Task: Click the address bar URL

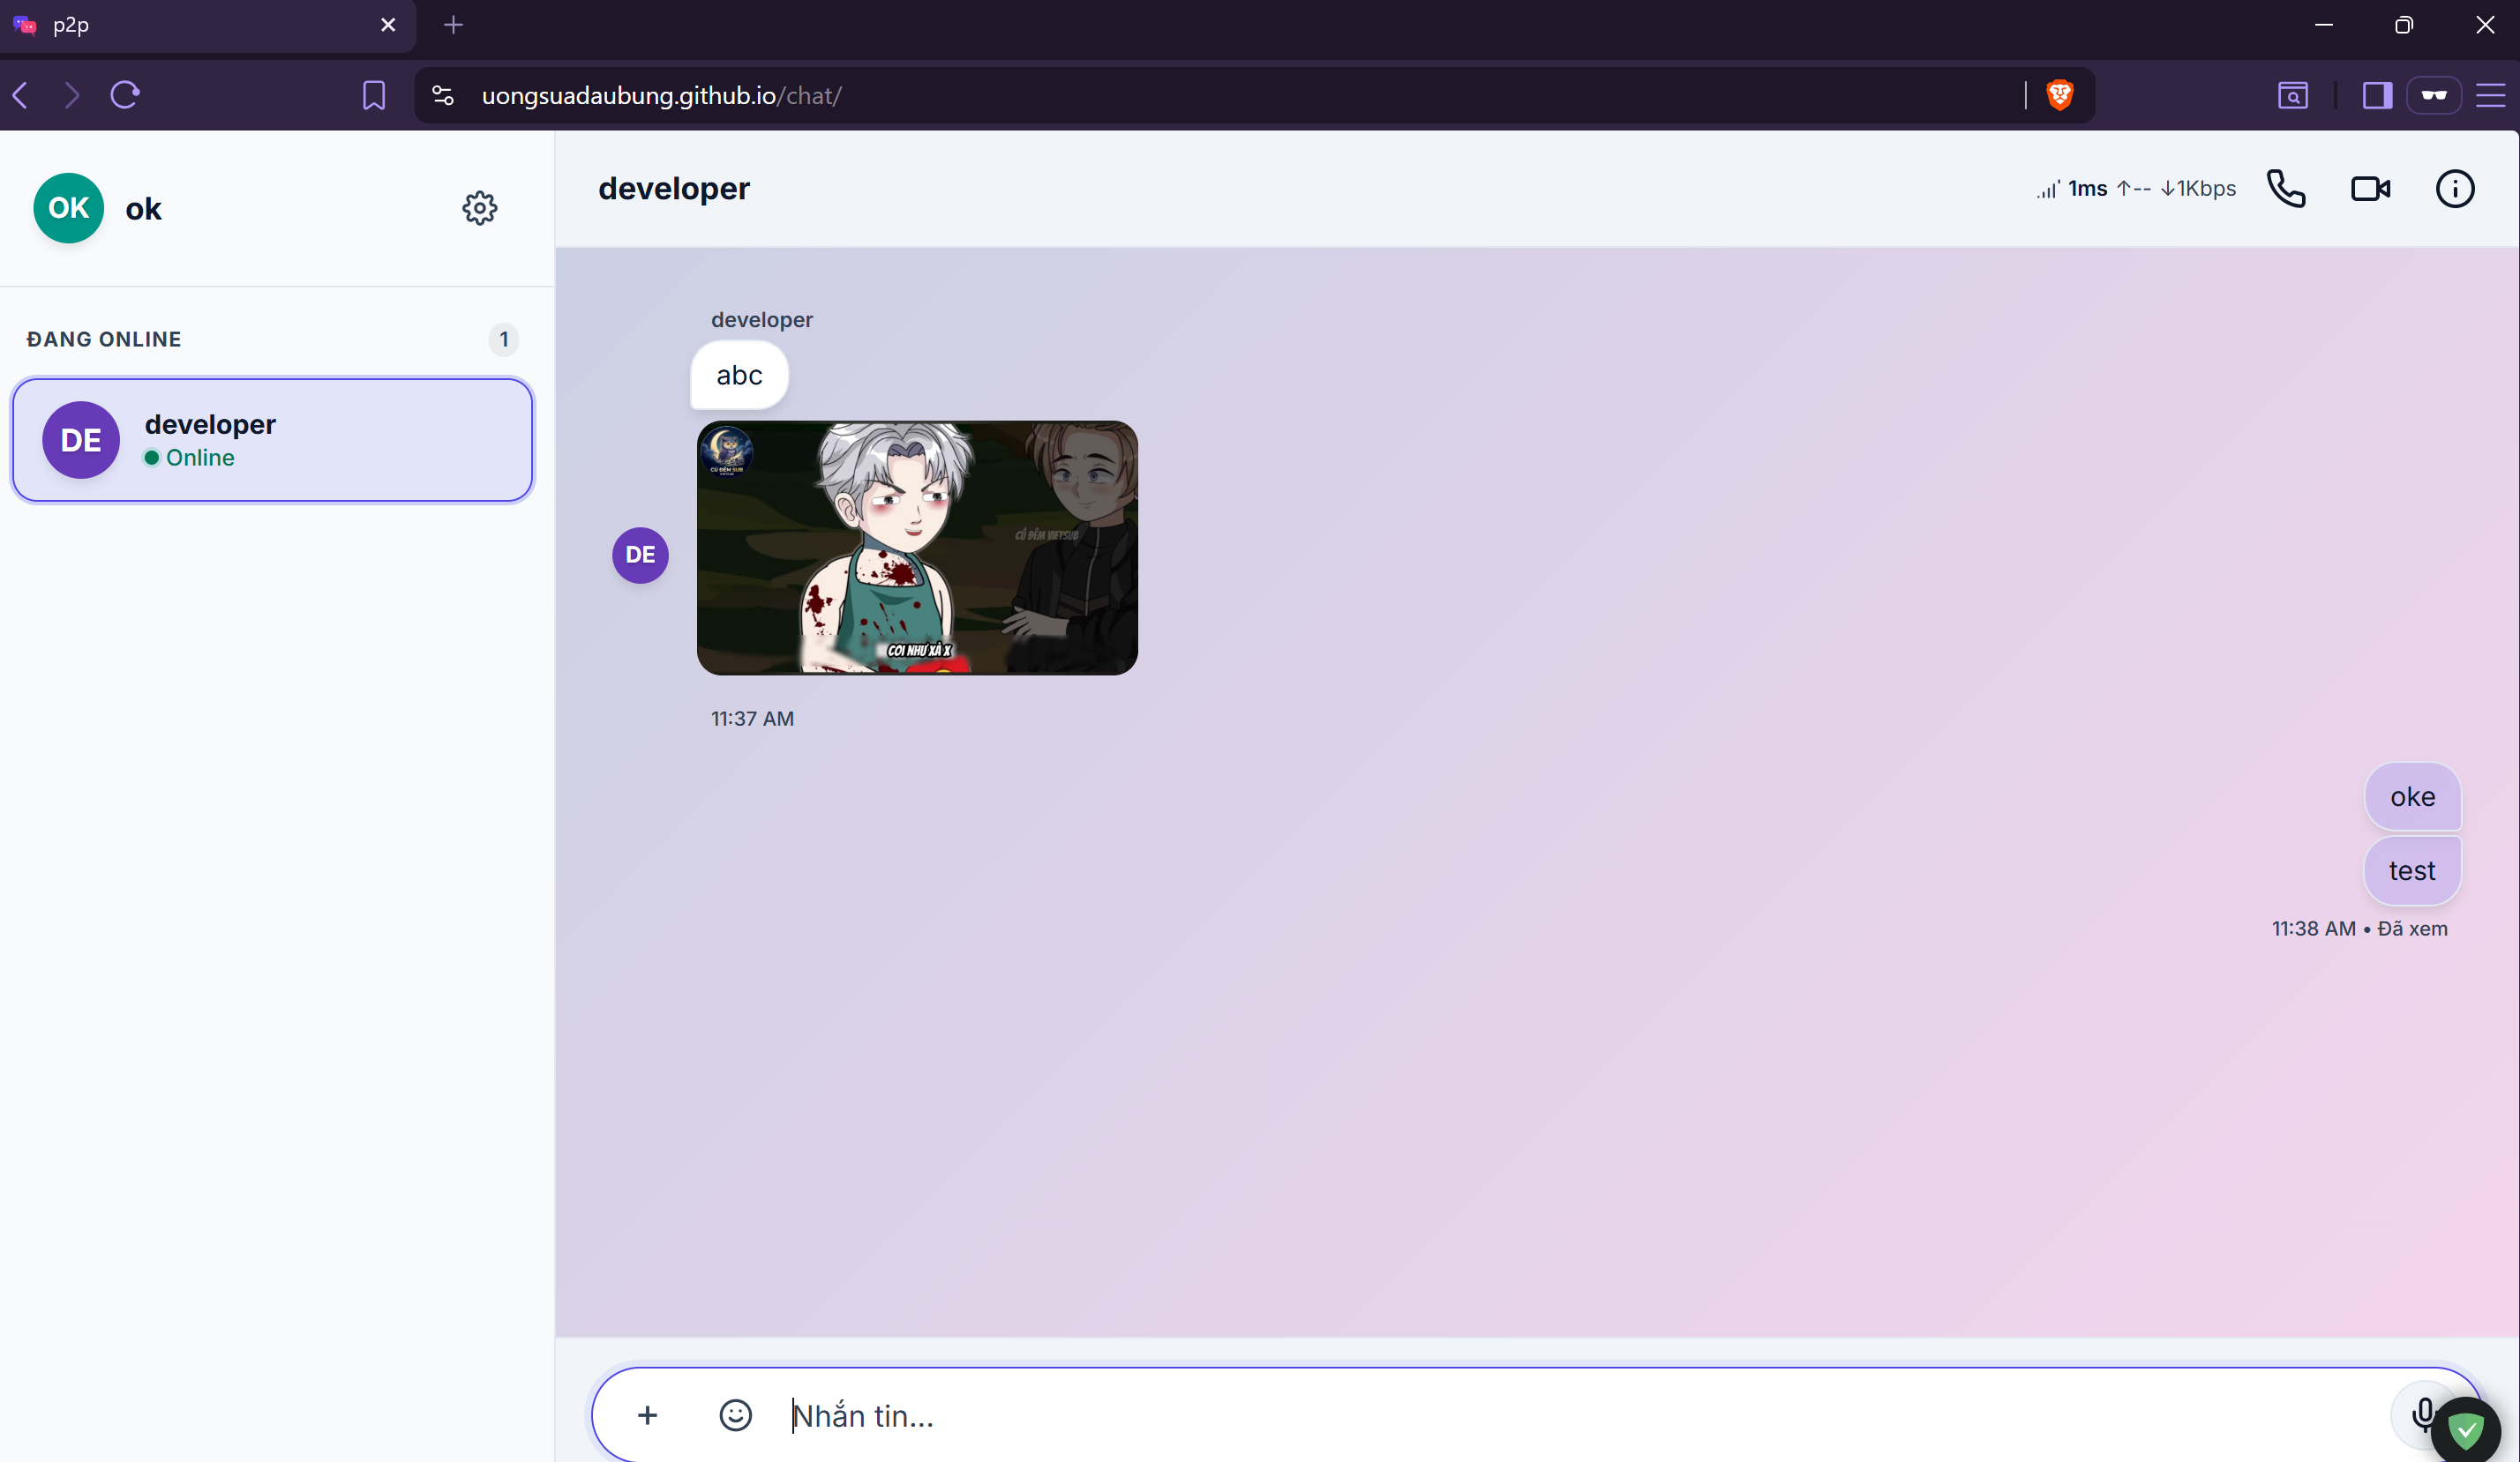Action: click(x=661, y=96)
